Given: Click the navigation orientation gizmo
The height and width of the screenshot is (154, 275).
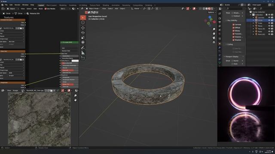Looking at the screenshot, I should point(210,21).
